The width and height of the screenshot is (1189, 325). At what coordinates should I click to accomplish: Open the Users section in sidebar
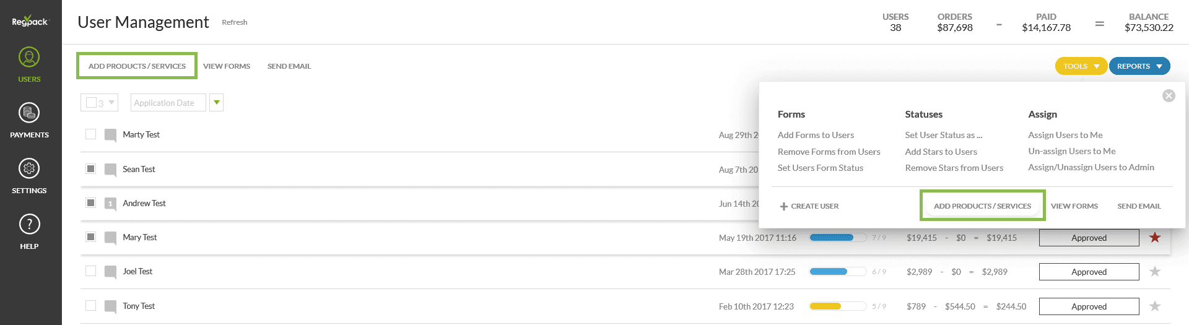pos(29,64)
